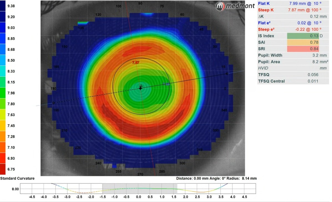Image resolution: width=332 pixels, height=202 pixels.
Task: Select the 9.38 dark blue scale swatch
Action: coord(2,6)
